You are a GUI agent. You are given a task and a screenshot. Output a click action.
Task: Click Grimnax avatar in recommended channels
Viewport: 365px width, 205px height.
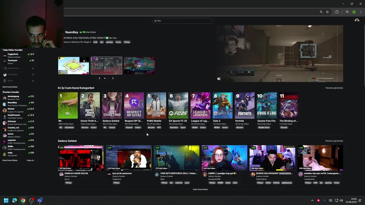click(5, 123)
